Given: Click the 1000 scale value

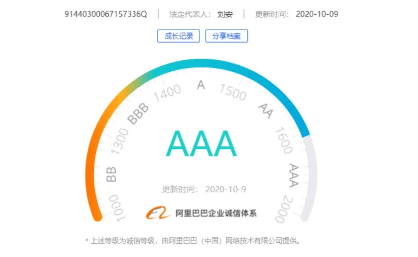Looking at the screenshot, I should coord(117,209).
